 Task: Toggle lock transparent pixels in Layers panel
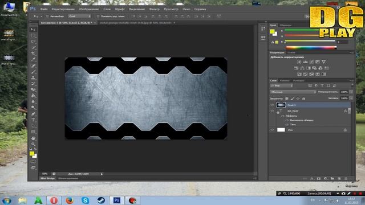287,99
